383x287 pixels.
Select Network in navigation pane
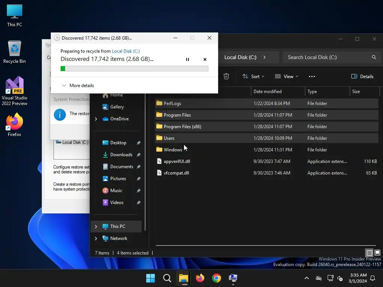tap(115, 238)
